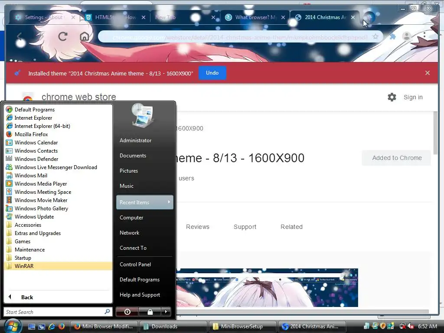
Task: Open Pictures from the Start menu
Action: pos(128,171)
